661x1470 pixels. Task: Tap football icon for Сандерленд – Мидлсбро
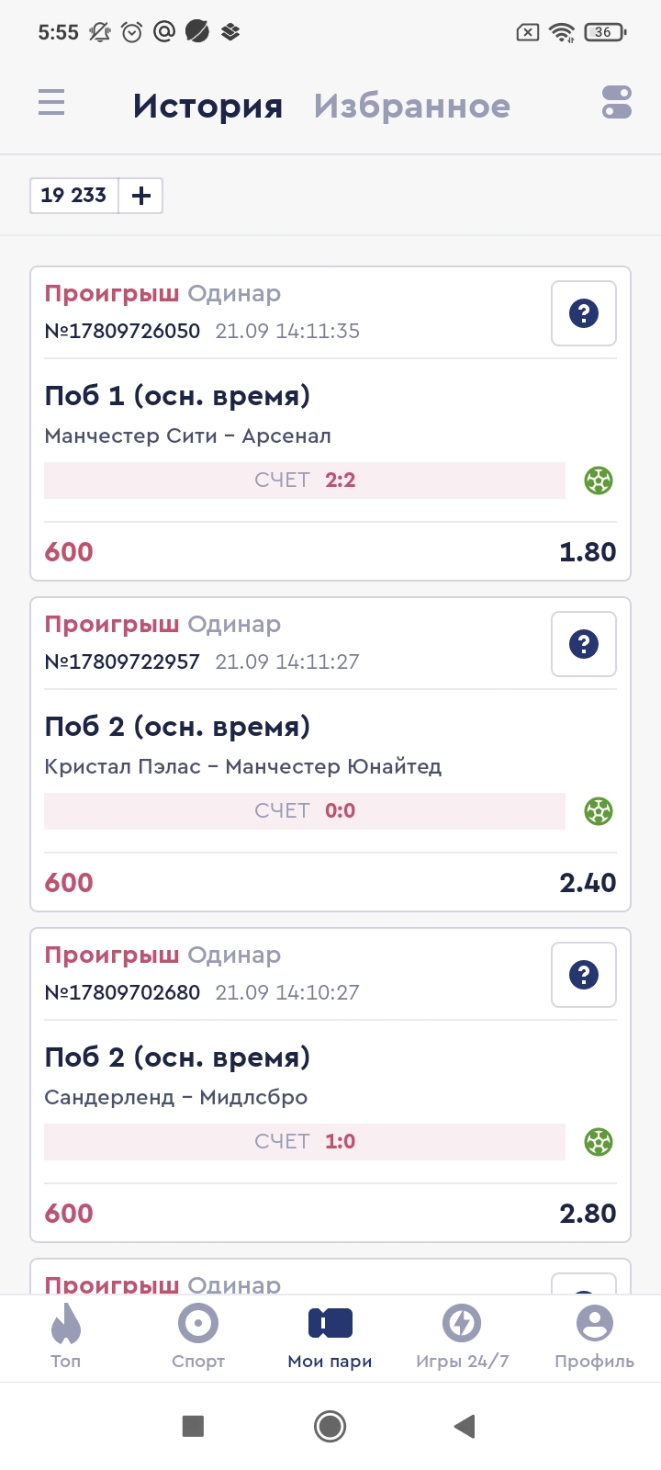599,1142
